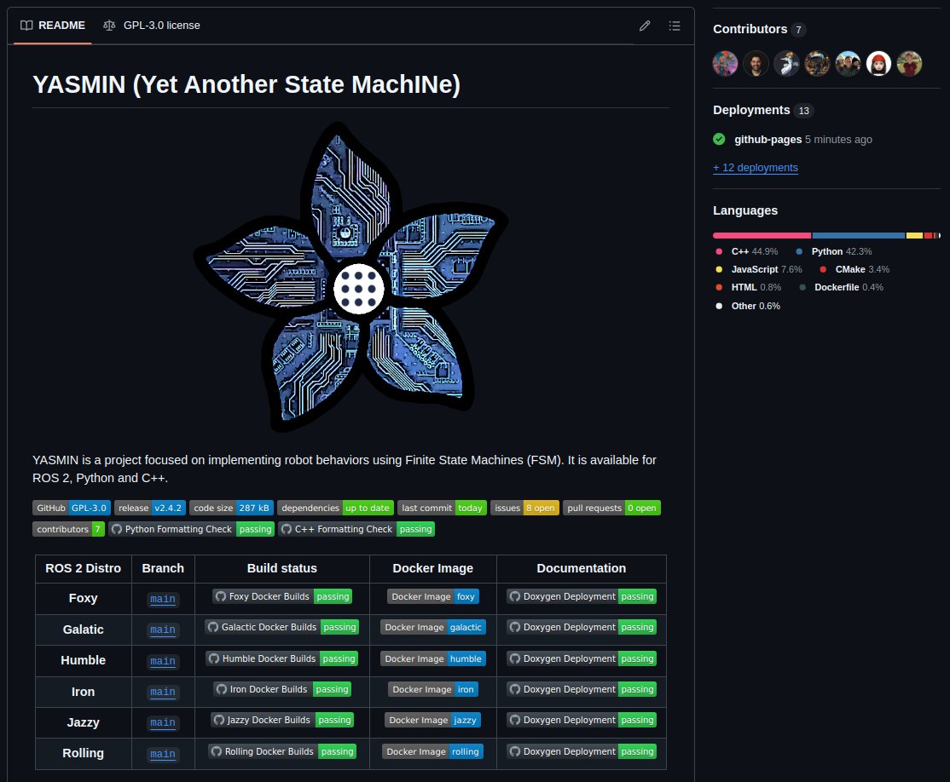Click the contributors 7 badge
Image resolution: width=950 pixels, height=782 pixels.
(68, 529)
